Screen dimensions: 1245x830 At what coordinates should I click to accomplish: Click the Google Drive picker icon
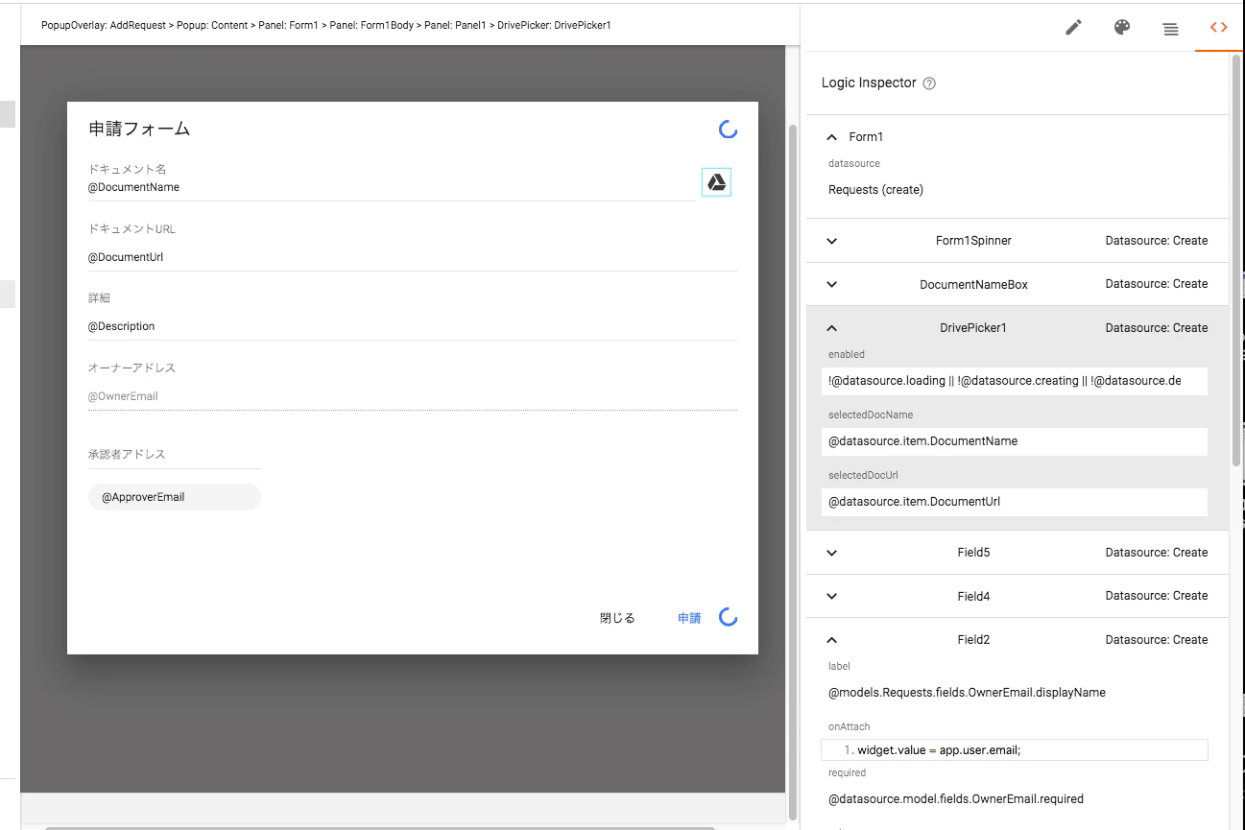coord(716,182)
